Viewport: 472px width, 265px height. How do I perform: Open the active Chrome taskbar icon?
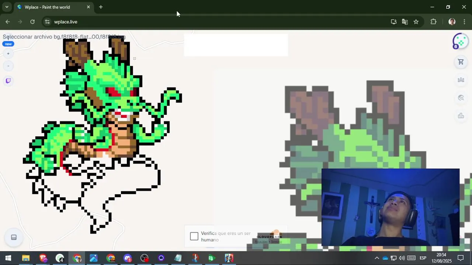coord(77,258)
